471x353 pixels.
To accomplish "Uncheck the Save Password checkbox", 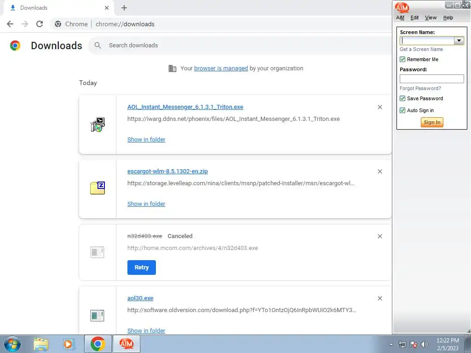I will (x=402, y=98).
